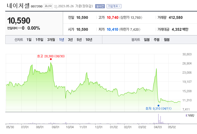The height and width of the screenshot is (134, 197).
Task: Click the 네이처셀 stock name heading
Action: coord(18,6)
